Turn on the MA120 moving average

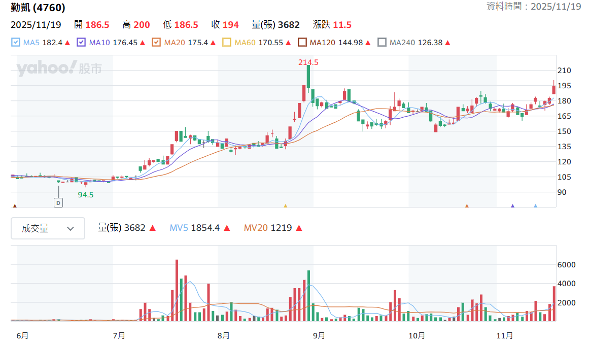pyautogui.click(x=302, y=43)
